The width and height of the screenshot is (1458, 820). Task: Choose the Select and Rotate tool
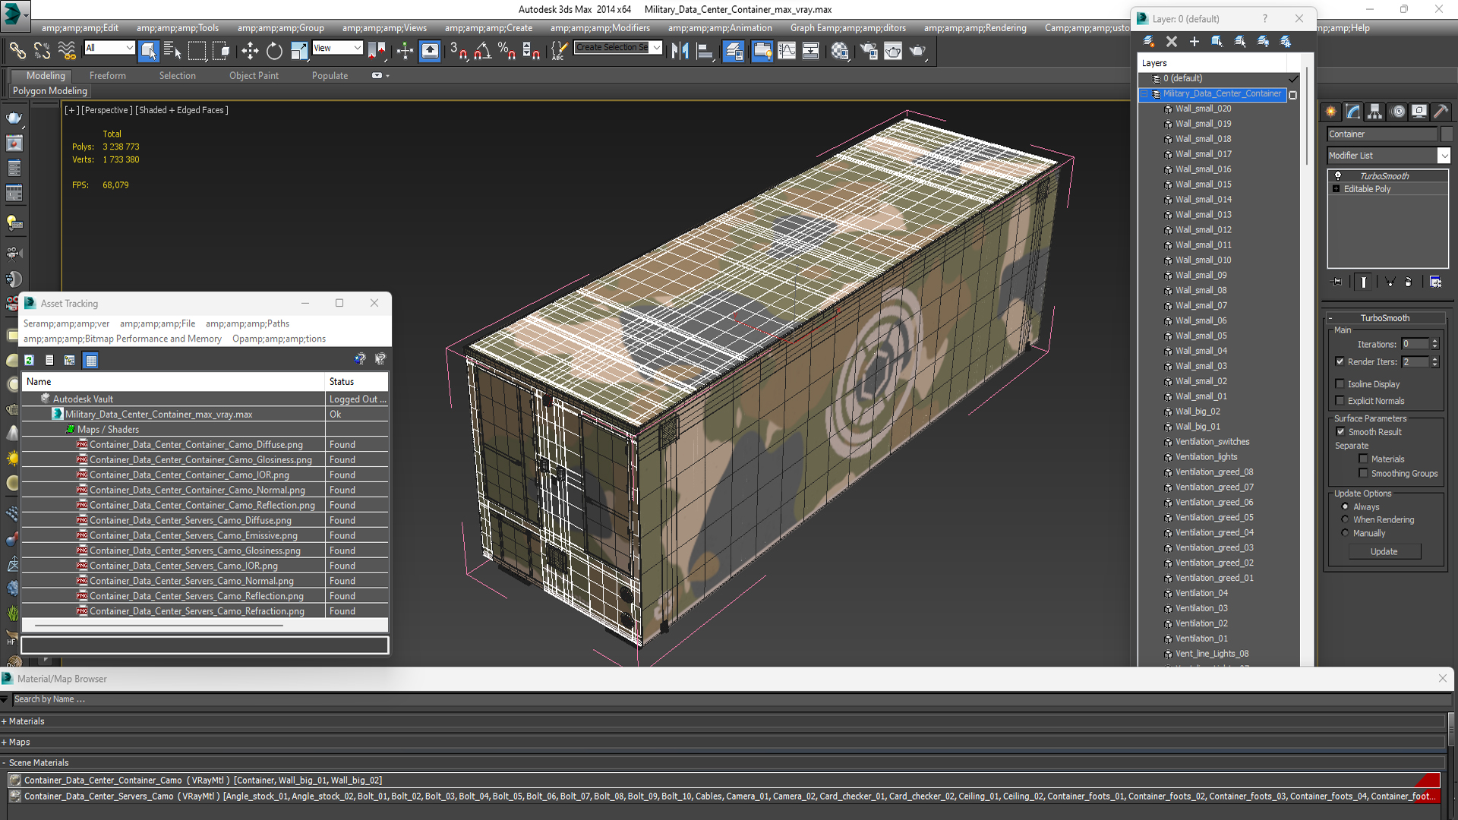pos(274,51)
